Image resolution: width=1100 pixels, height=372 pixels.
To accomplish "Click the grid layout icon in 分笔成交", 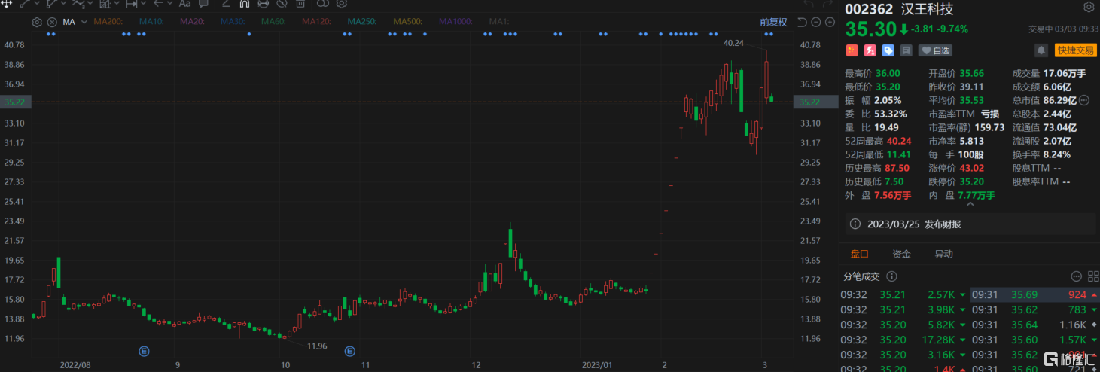I will click(1093, 276).
